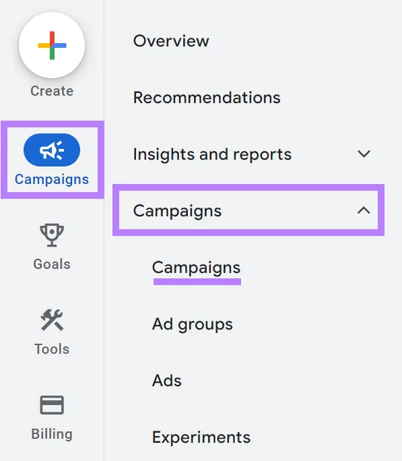402x461 pixels.
Task: Click the blue Campaigns label in the left rail
Action: (52, 179)
